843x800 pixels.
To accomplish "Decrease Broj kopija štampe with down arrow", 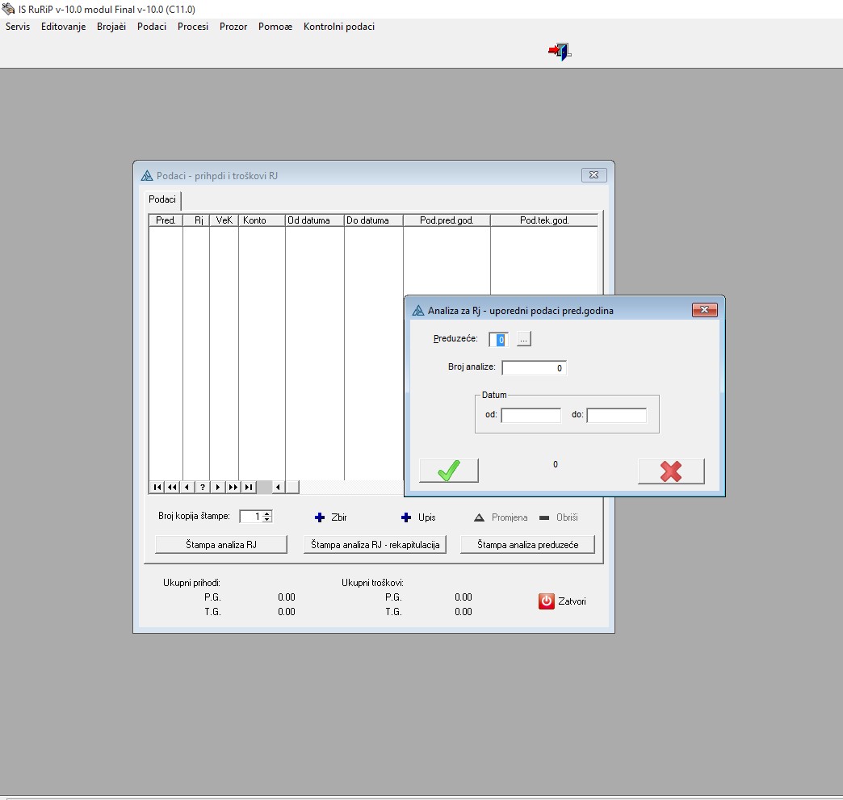I will 267,520.
